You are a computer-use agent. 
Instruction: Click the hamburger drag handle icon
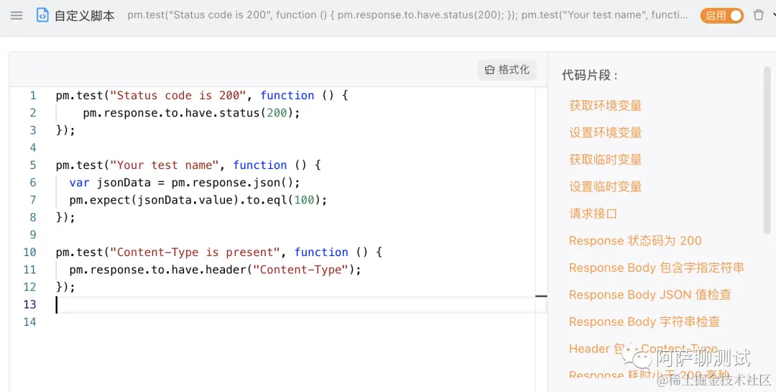click(x=17, y=15)
